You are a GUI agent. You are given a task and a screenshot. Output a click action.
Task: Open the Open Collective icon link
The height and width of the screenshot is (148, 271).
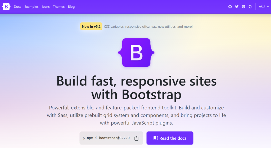pos(250,7)
